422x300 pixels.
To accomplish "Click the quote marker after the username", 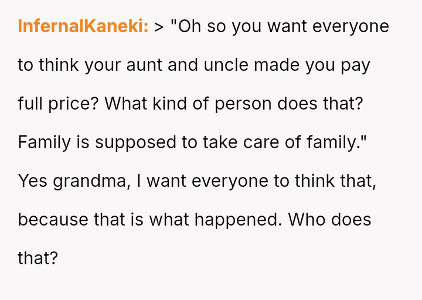I will 159,26.
